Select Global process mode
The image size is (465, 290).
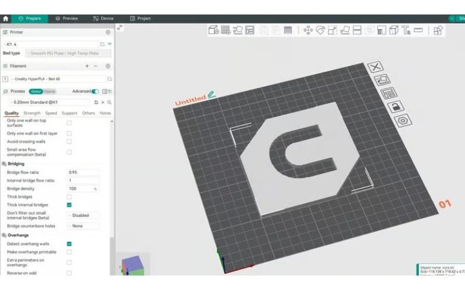[36, 92]
